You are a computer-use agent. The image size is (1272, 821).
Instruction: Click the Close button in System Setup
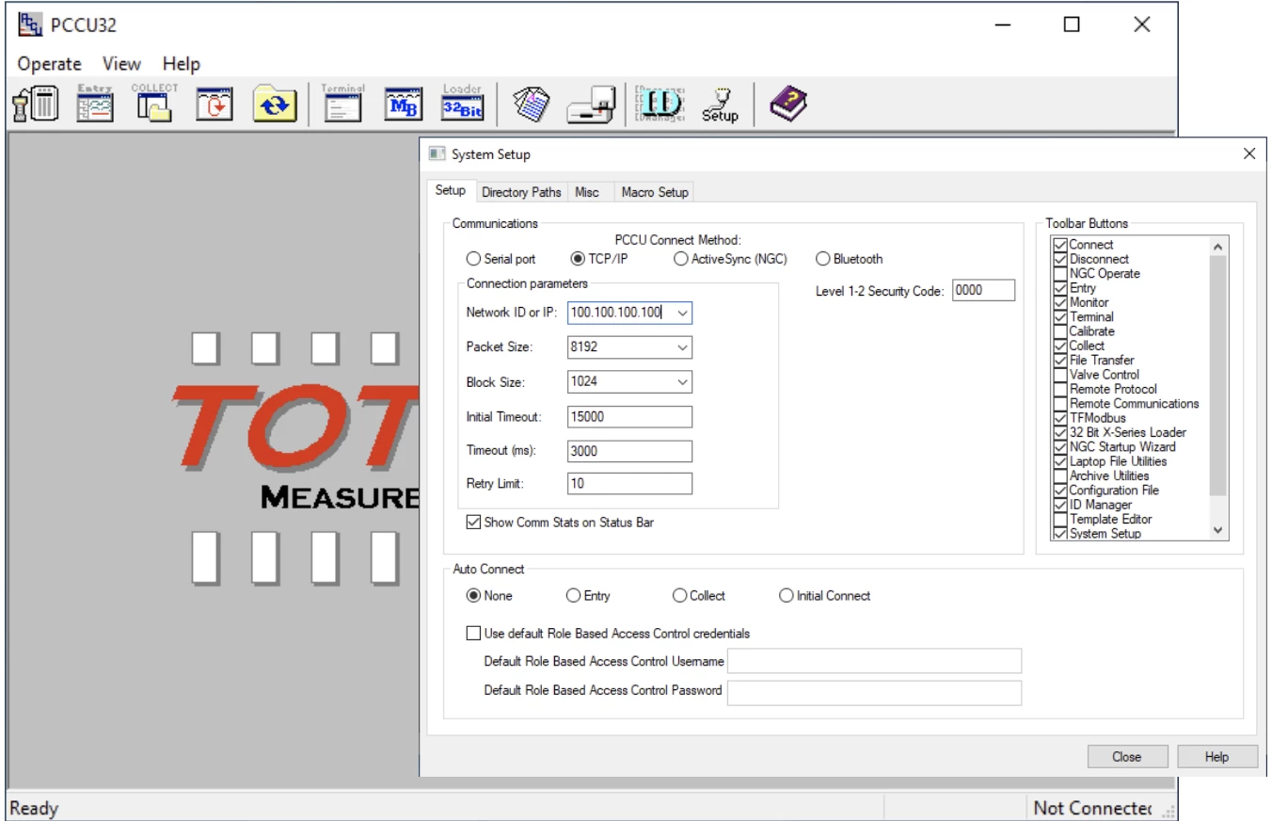1126,757
